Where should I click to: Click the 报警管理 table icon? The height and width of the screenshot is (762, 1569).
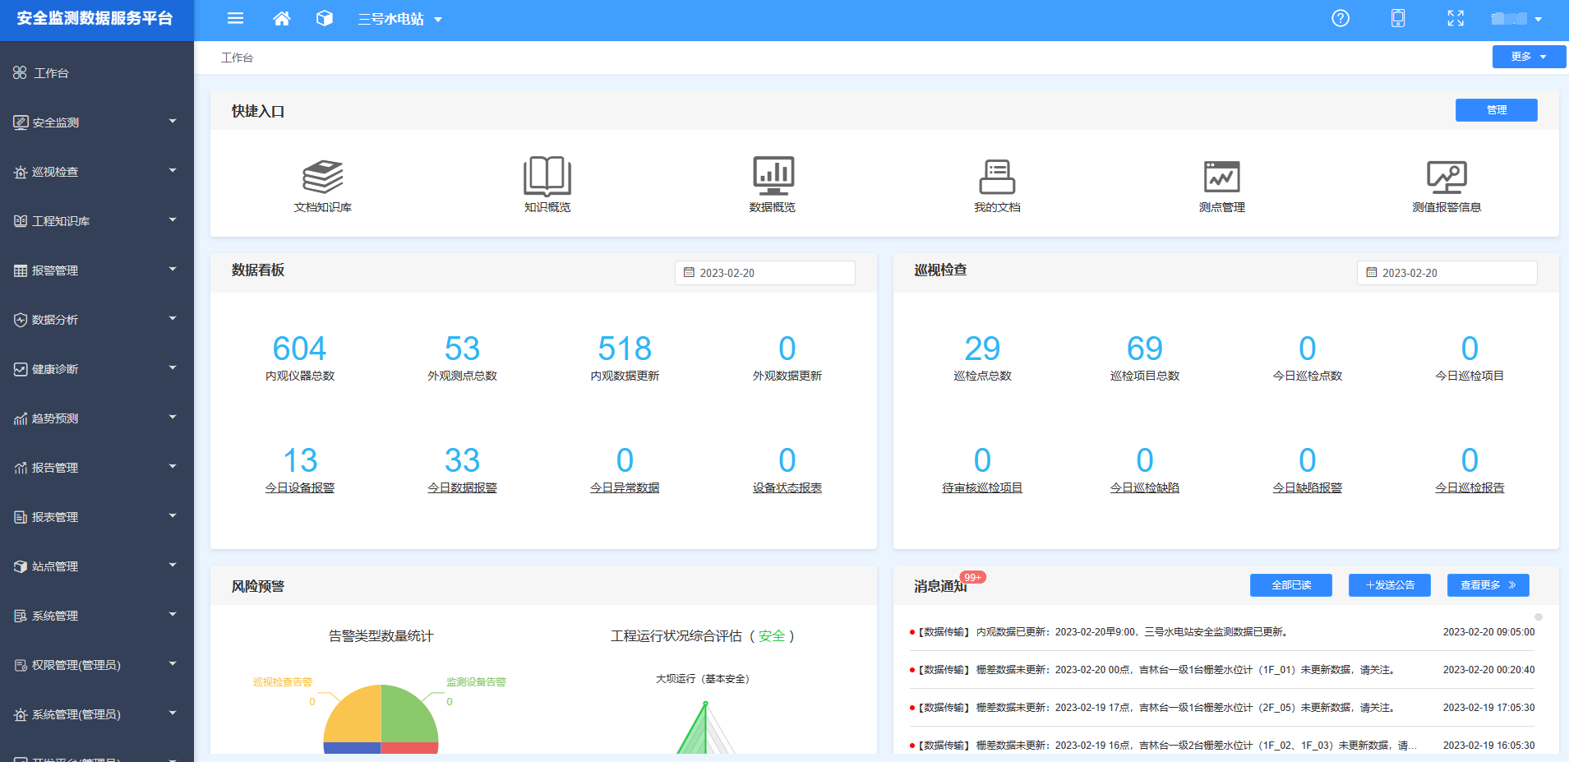21,270
